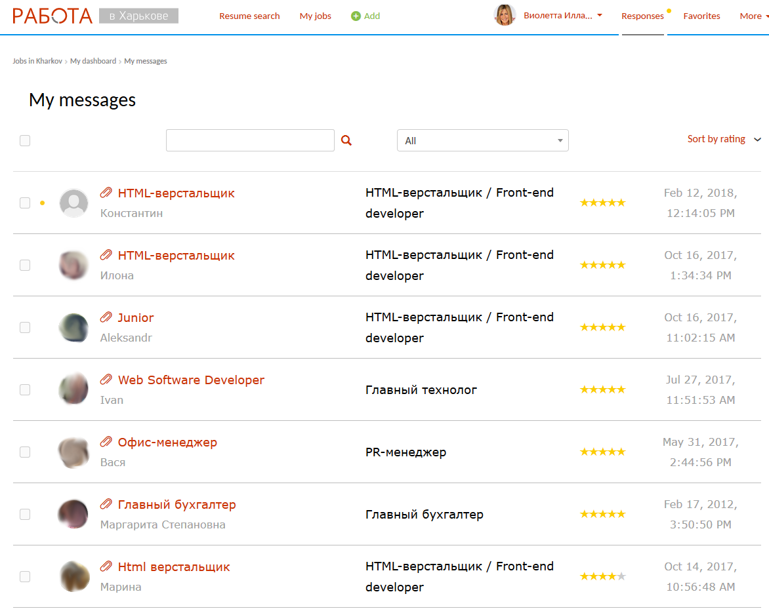Click paperclip icon beside Офис-менеджер
Image resolution: width=769 pixels, height=613 pixels.
tap(106, 442)
